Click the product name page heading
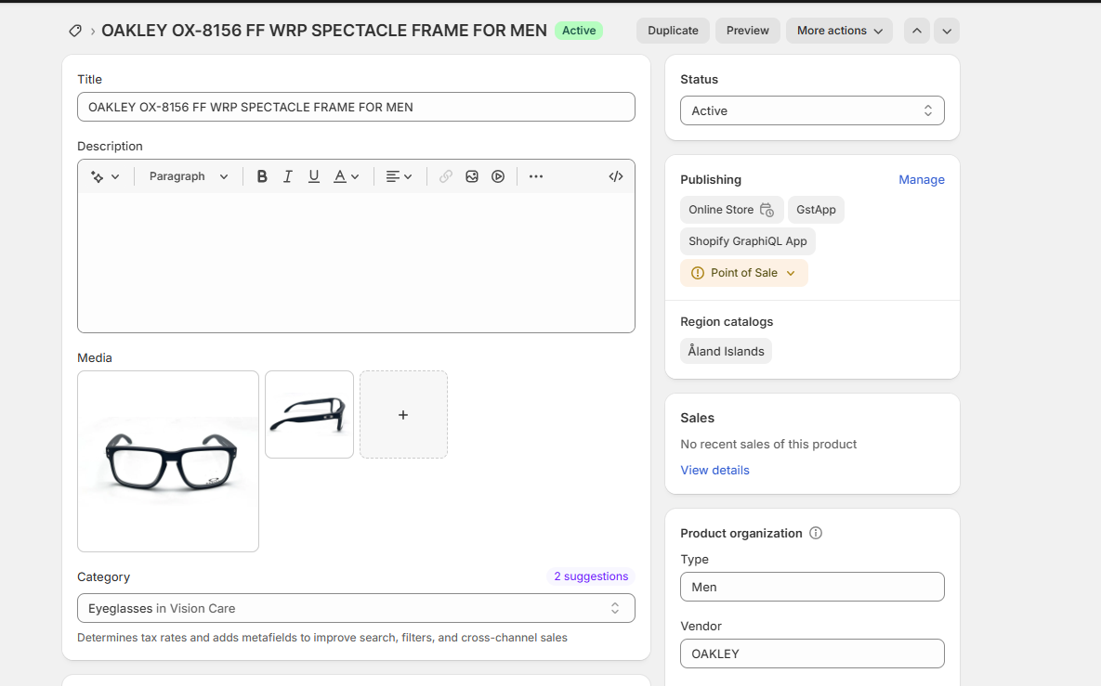Viewport: 1101px width, 686px height. (323, 31)
